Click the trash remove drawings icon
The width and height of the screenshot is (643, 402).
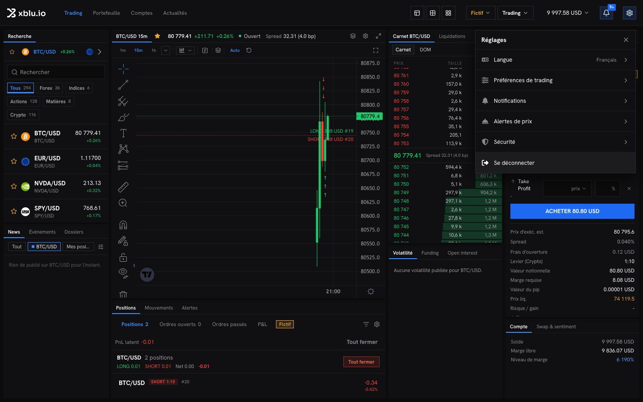[x=123, y=294]
